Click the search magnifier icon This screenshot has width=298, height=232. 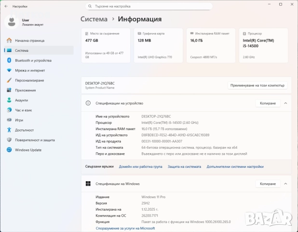pos(90,6)
